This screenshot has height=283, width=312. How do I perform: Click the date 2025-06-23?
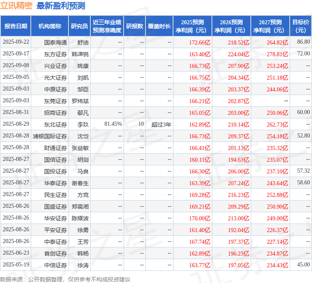(x=16, y=253)
